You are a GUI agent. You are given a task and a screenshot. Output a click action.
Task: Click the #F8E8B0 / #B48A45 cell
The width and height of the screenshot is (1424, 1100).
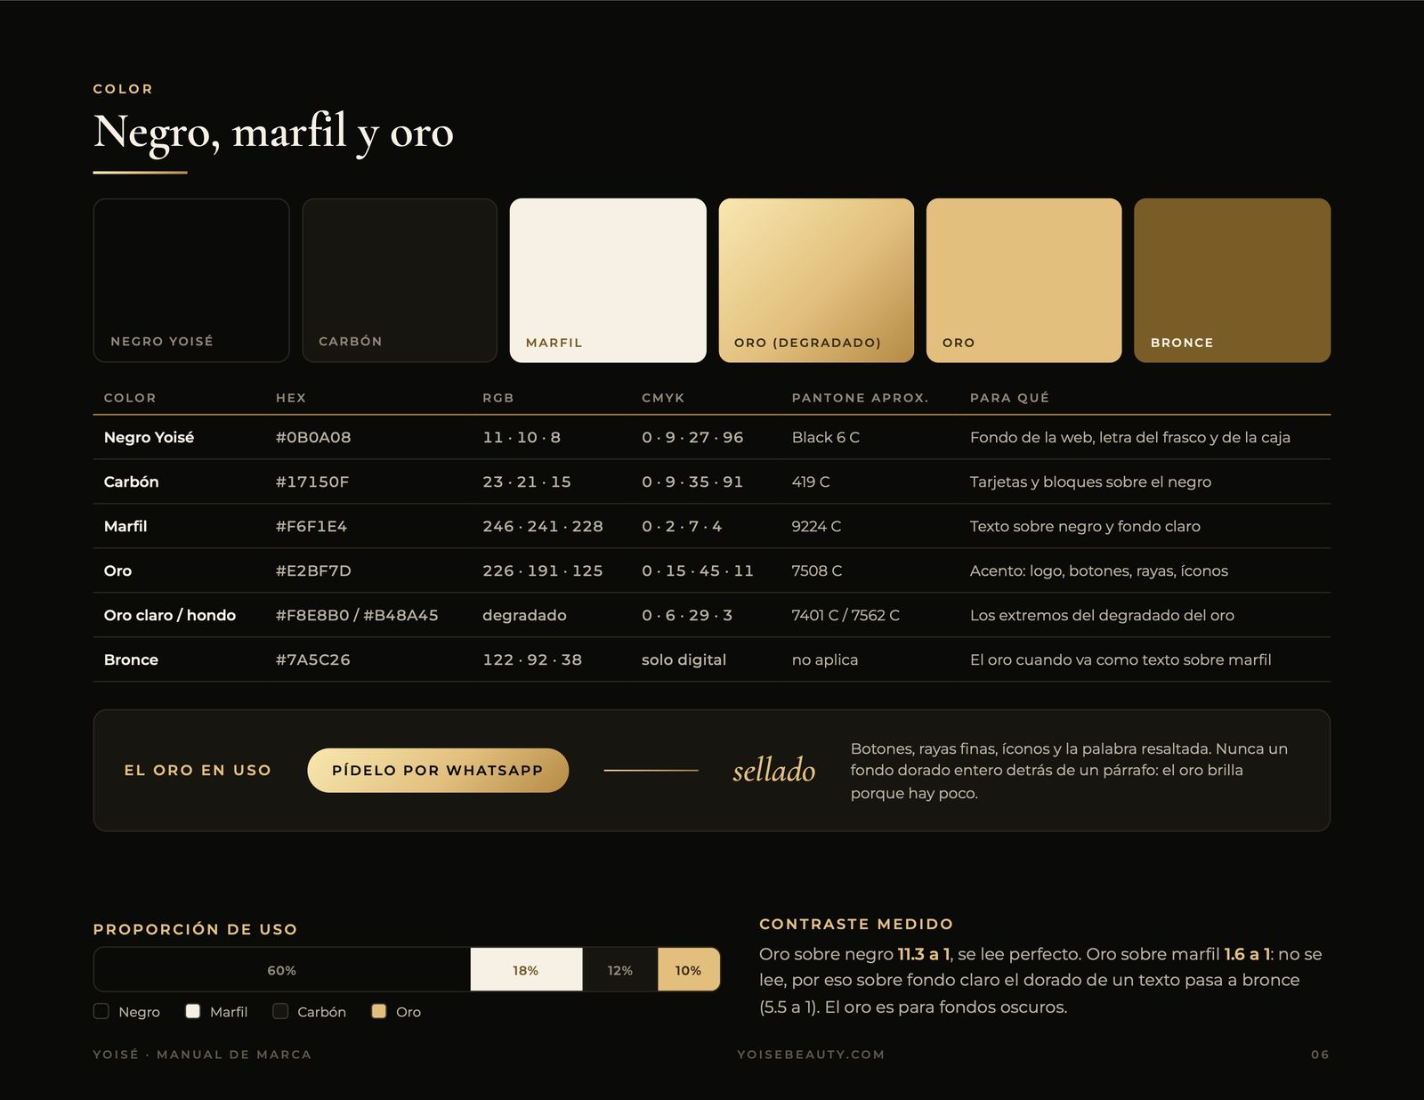click(x=357, y=615)
